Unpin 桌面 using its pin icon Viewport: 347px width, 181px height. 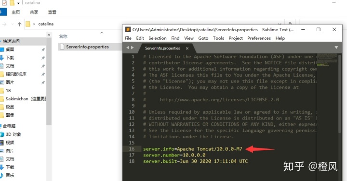(43, 49)
